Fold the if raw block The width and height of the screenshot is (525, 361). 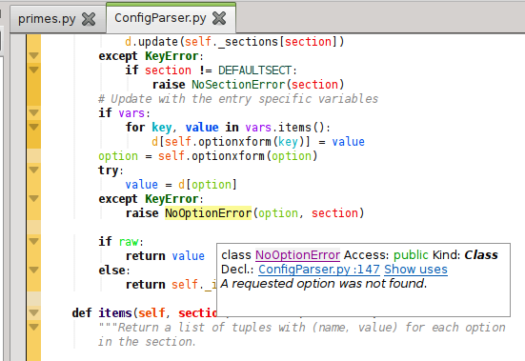[33, 241]
